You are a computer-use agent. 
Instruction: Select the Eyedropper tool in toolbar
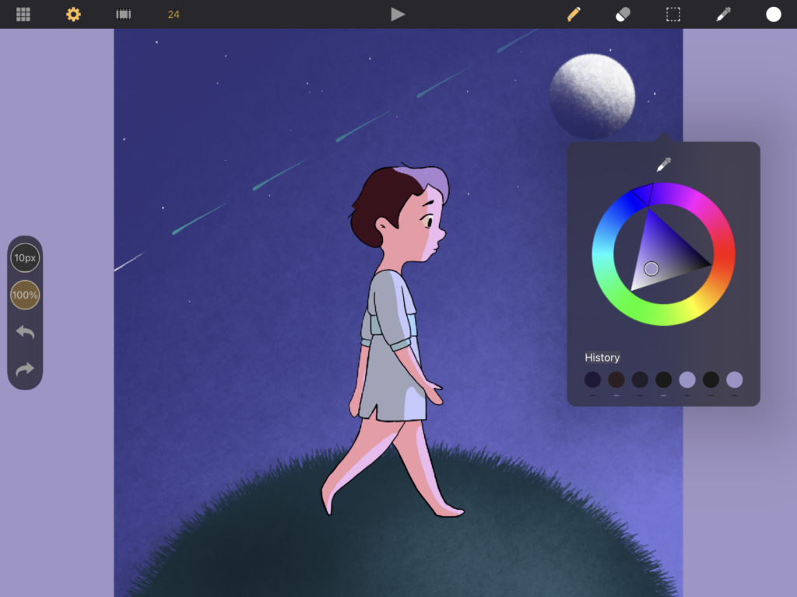click(x=723, y=14)
